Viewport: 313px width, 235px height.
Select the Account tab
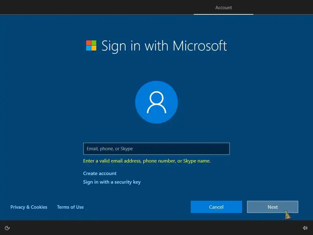[x=223, y=8]
